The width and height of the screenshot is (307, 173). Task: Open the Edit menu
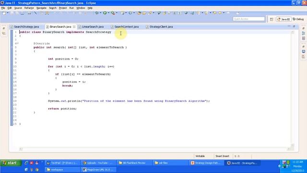click(10, 8)
